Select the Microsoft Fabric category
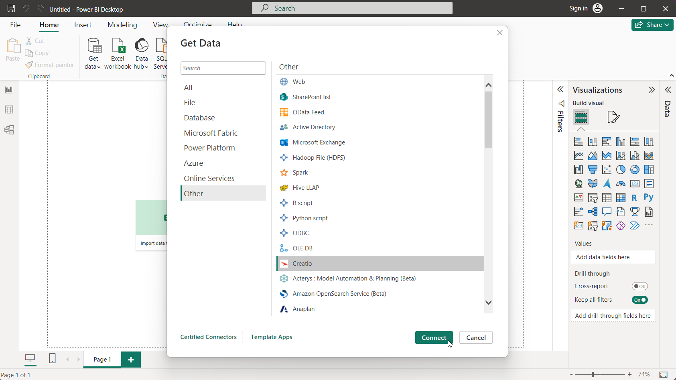Screen dimensions: 676x380 tap(223, 133)
